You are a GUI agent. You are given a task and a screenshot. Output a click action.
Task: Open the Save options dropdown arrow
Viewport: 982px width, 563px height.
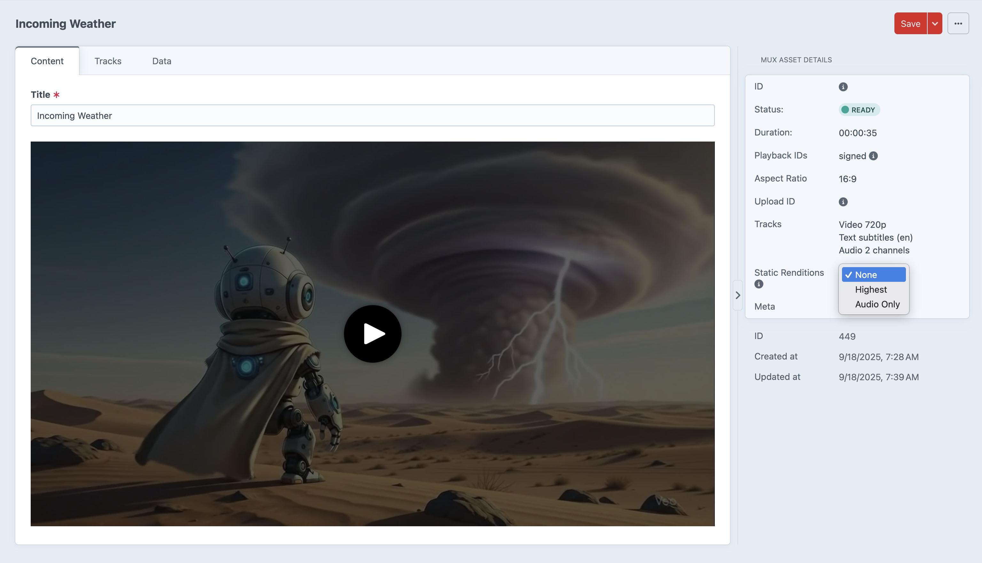[934, 24]
